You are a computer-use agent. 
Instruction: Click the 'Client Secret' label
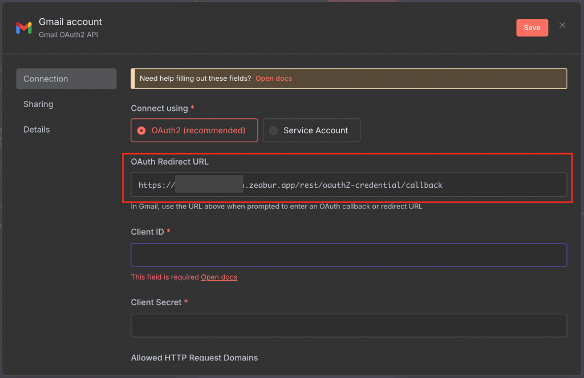click(156, 302)
